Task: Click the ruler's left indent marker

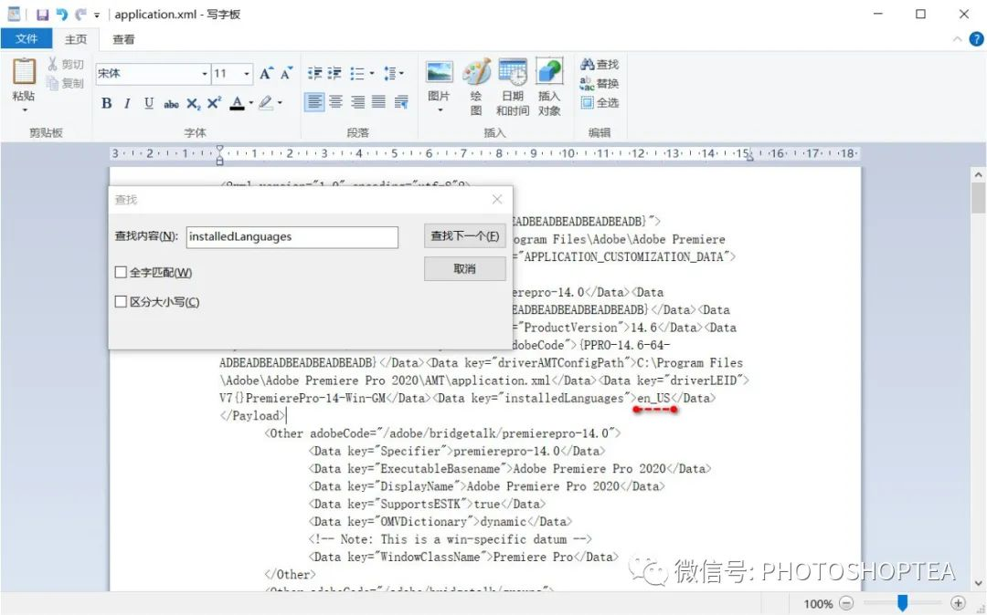Action: pos(219,161)
